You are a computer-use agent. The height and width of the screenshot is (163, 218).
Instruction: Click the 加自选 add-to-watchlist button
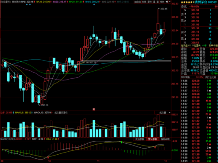tap(137, 2)
